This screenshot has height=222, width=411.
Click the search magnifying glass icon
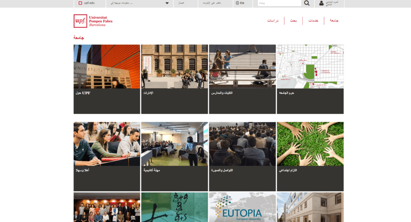[307, 3]
